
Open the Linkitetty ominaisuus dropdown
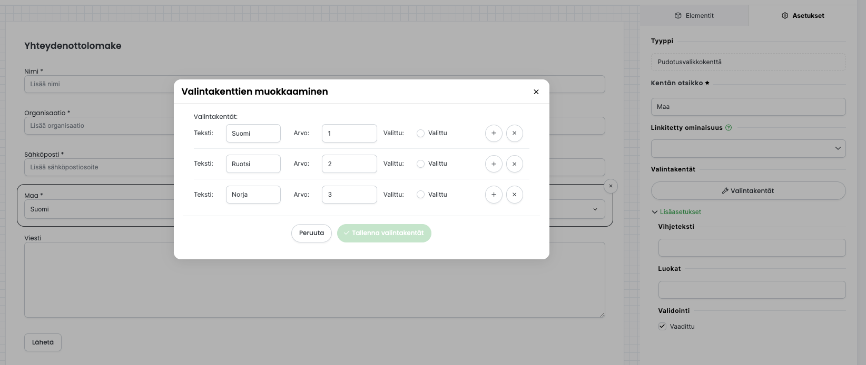[749, 148]
